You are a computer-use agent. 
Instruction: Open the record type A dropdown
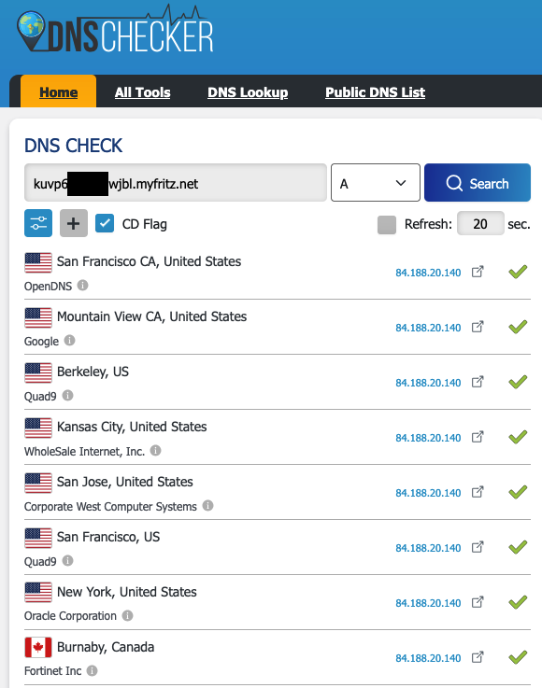tap(375, 183)
